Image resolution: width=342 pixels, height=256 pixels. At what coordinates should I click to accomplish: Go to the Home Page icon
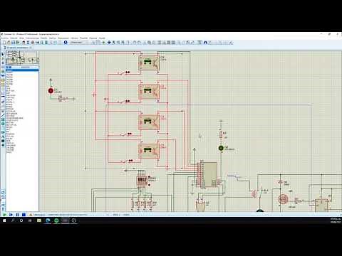coord(24,43)
